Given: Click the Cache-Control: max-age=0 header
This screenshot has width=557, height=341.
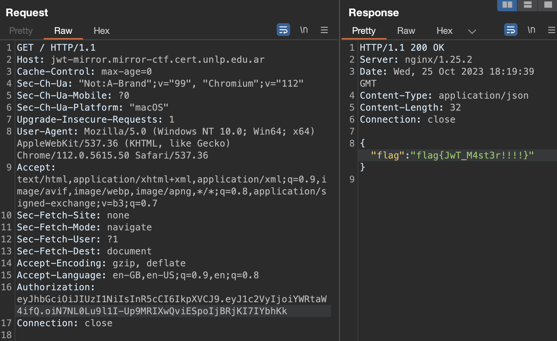Looking at the screenshot, I should click(x=85, y=72).
